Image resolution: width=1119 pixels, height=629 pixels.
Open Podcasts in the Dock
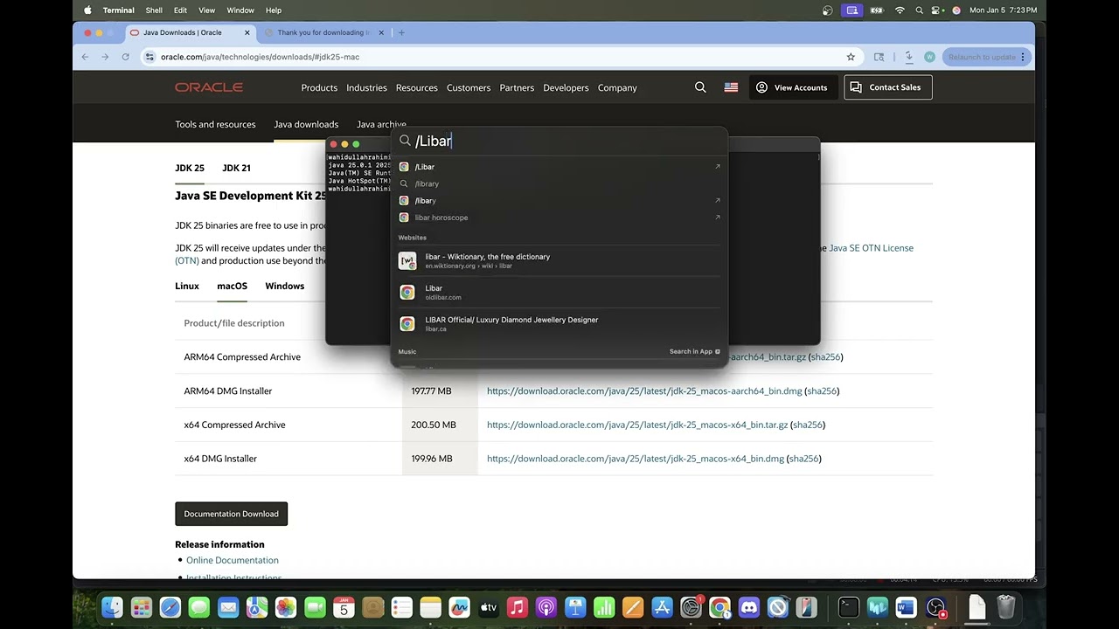546,607
